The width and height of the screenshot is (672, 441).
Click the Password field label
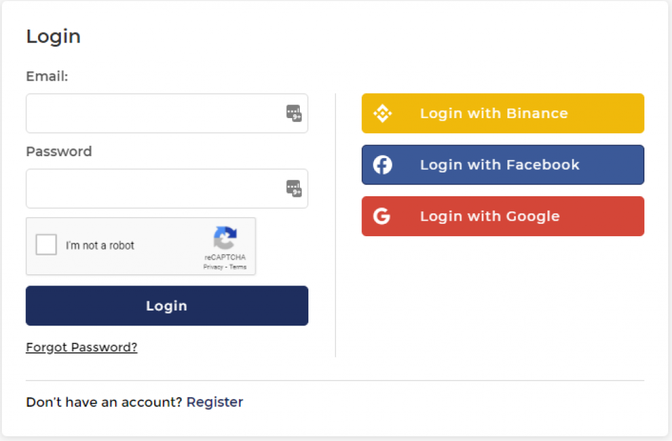[59, 152]
